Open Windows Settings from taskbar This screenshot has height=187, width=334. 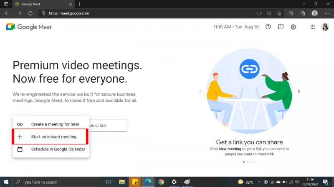(174, 182)
